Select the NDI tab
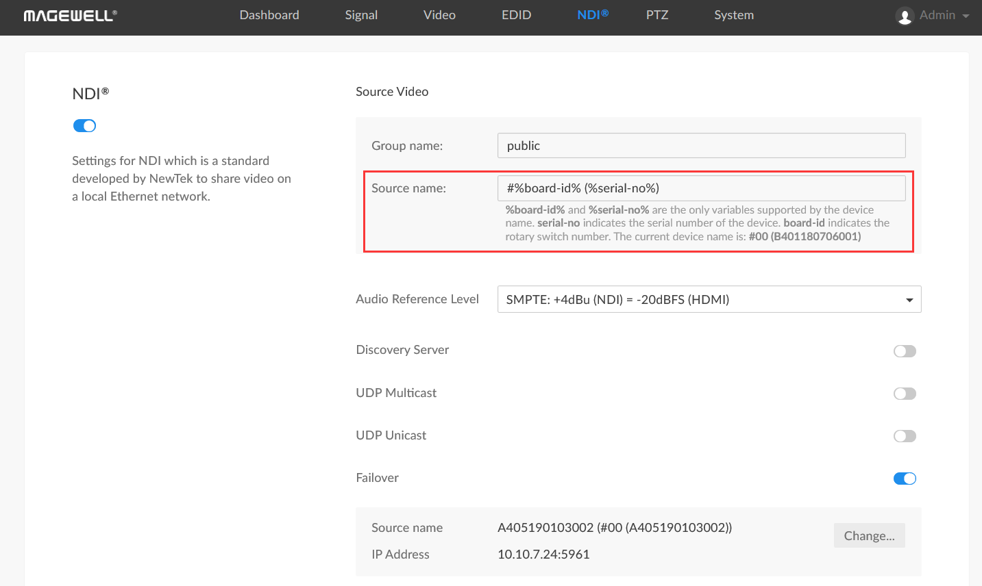 tap(592, 15)
